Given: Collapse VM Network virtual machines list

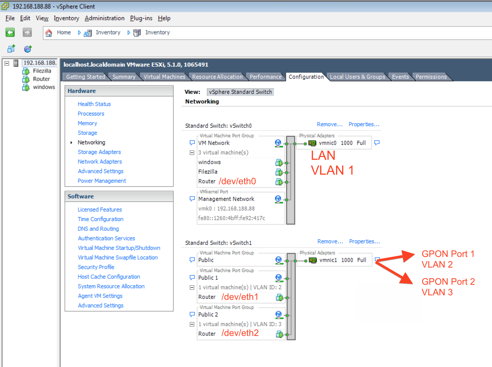Looking at the screenshot, I should click(192, 153).
